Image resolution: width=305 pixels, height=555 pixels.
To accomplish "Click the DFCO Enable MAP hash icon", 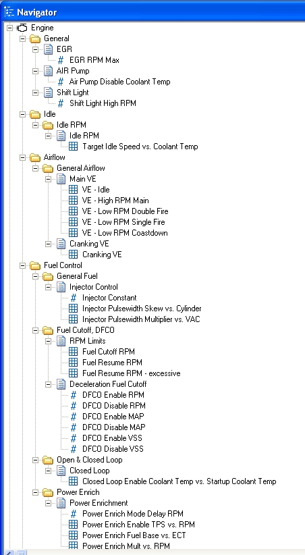I will pos(74,417).
